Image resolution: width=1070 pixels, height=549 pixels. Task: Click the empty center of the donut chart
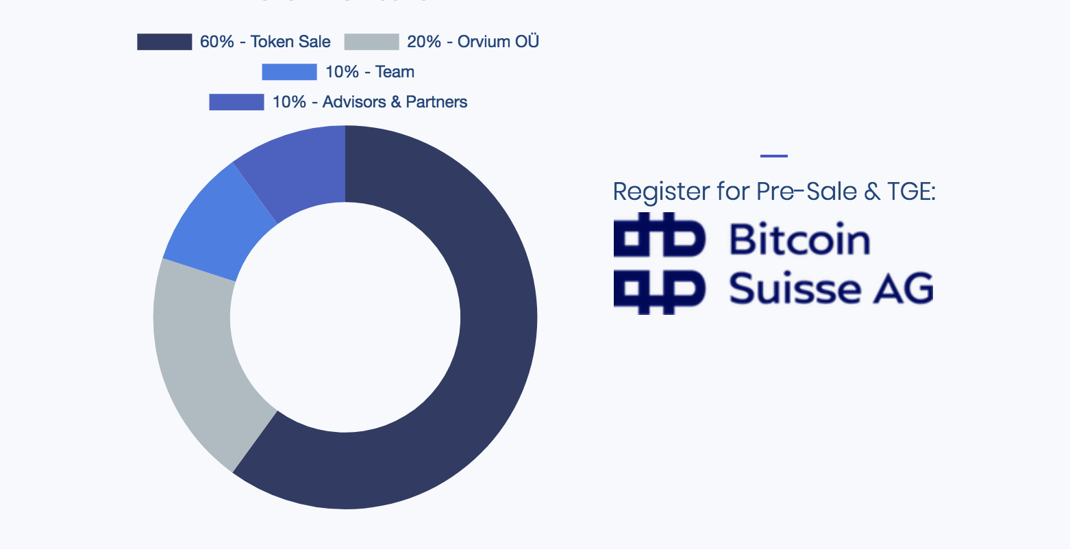345,317
